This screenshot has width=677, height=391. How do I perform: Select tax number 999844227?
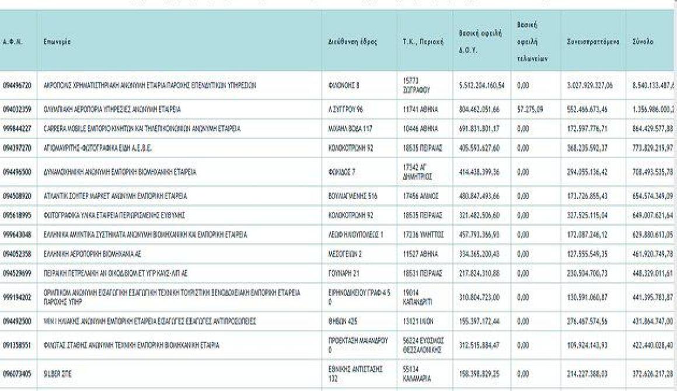(17, 128)
